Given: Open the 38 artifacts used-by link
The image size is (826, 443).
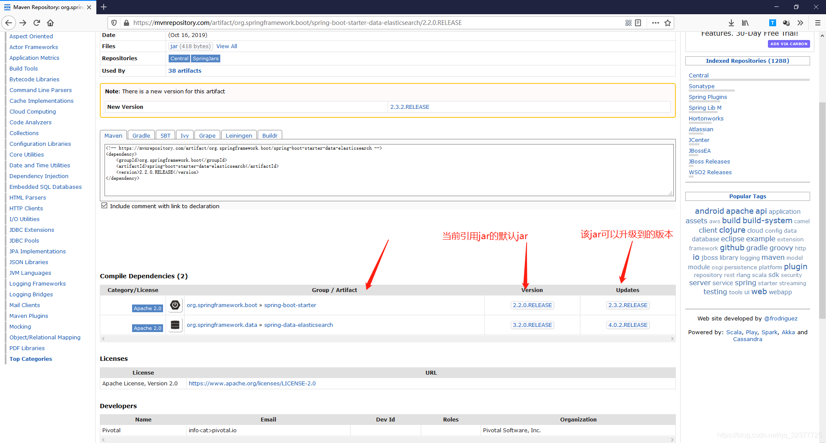Looking at the screenshot, I should 185,71.
